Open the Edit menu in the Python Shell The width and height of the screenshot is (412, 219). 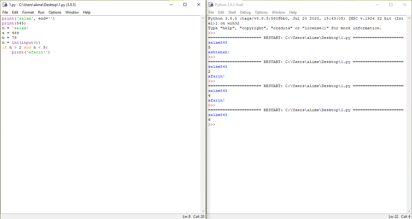coord(221,12)
